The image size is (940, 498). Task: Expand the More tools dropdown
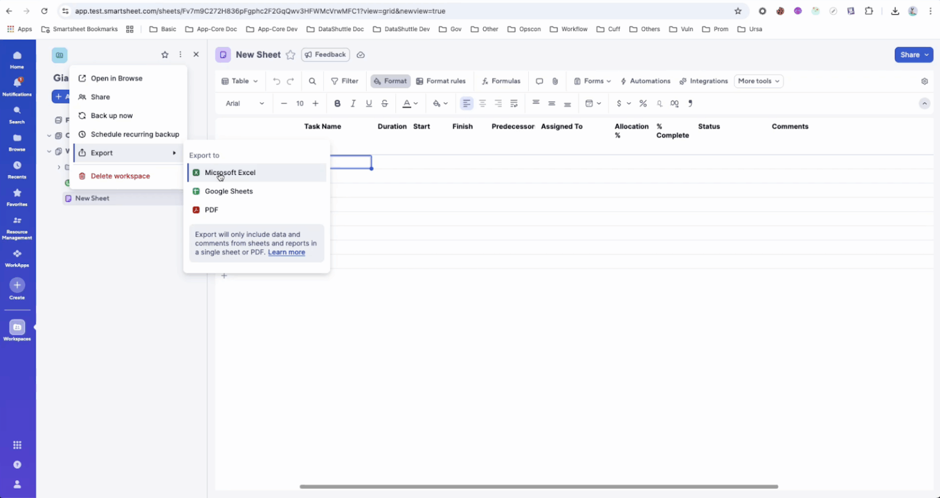click(x=758, y=81)
